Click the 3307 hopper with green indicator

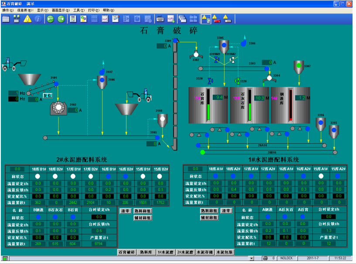299,67
